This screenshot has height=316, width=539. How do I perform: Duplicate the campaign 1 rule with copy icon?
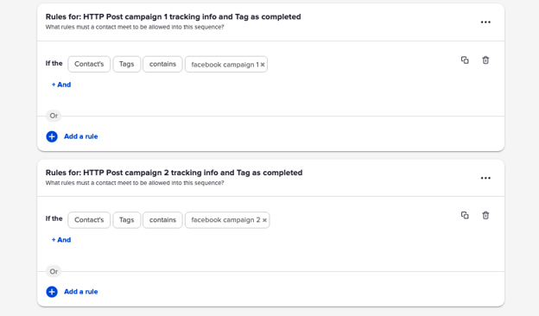click(465, 60)
